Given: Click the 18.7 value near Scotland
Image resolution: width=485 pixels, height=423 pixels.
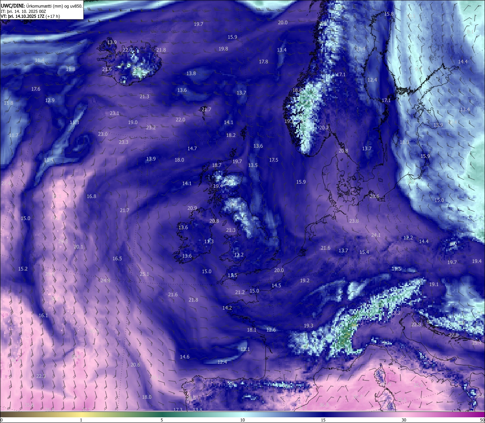Looking at the screenshot, I should coord(217,166).
